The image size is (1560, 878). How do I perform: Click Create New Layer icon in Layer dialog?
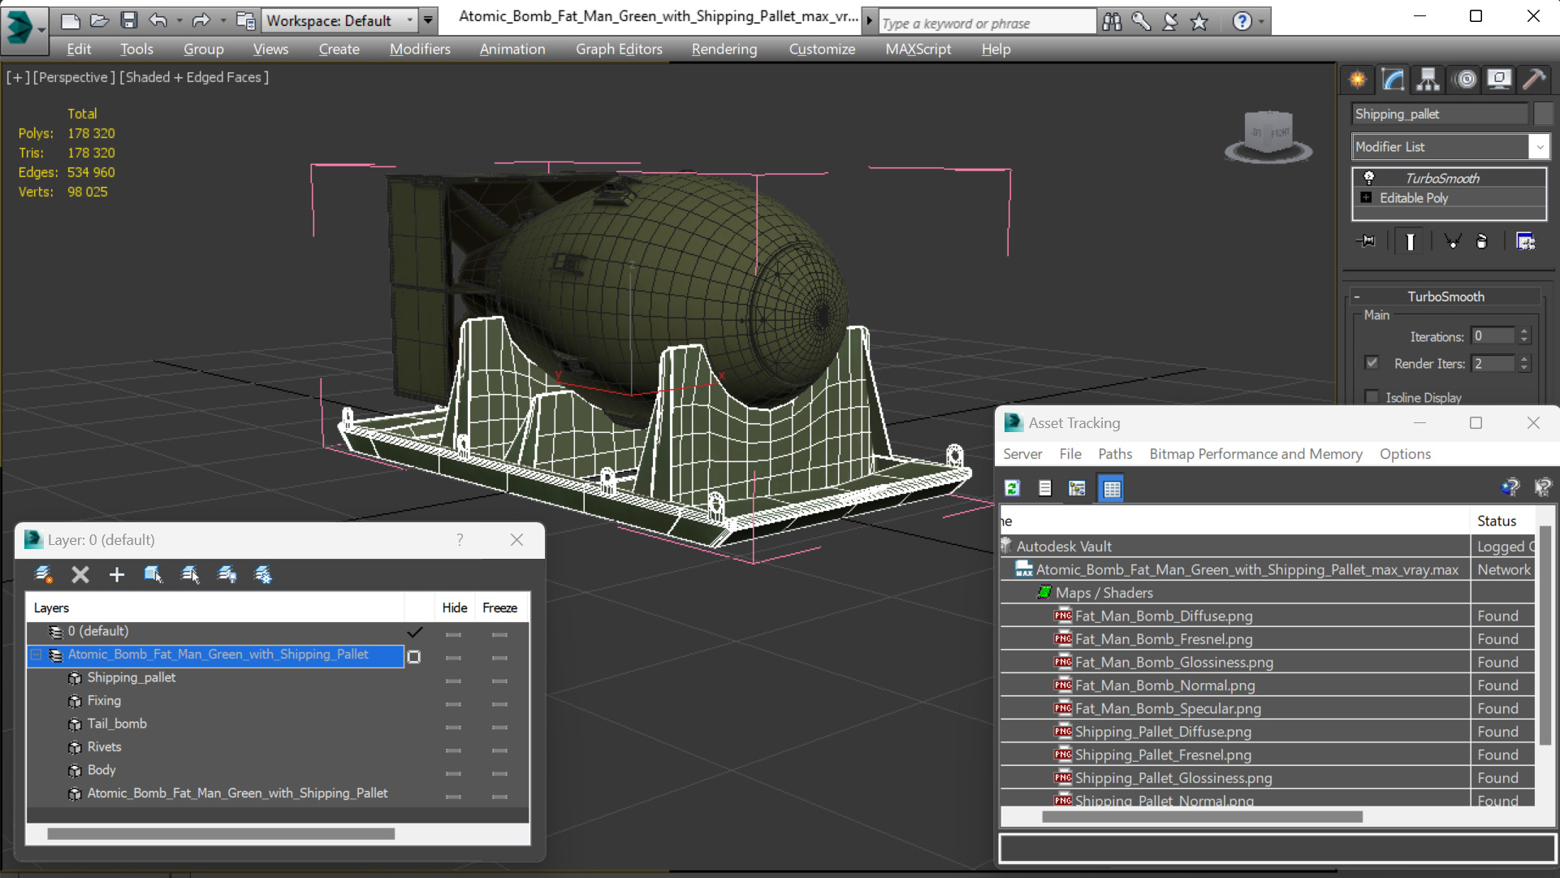[x=44, y=575]
